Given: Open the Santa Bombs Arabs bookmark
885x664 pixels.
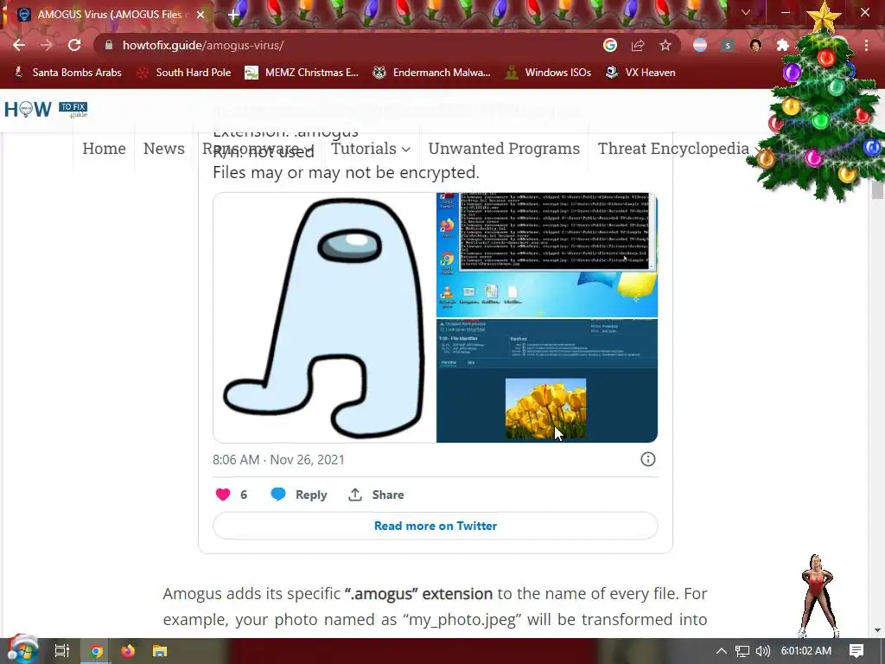Looking at the screenshot, I should (67, 73).
